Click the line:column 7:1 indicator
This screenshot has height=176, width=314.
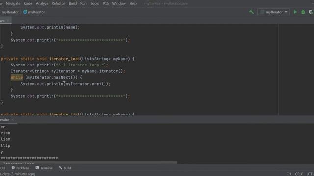click(289, 174)
